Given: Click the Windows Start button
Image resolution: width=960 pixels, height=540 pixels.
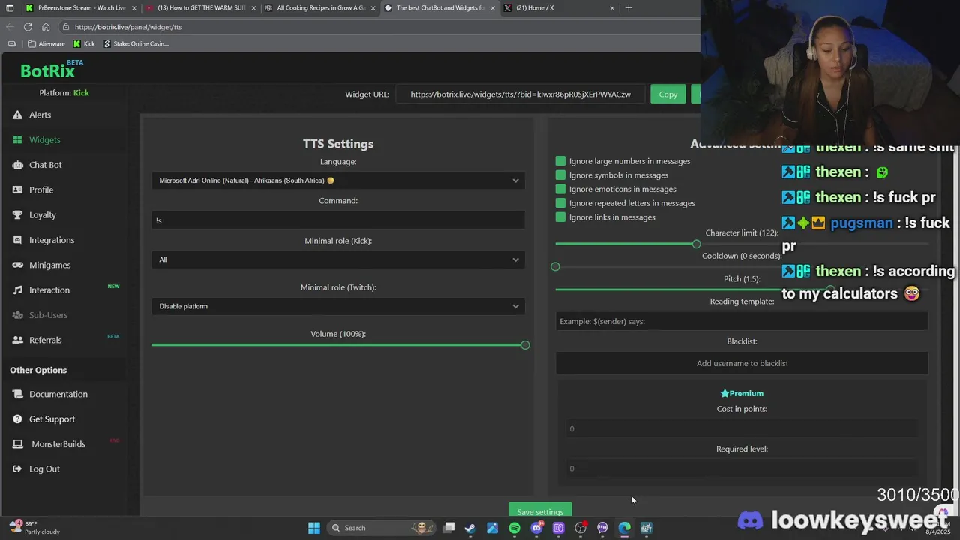Looking at the screenshot, I should [x=314, y=528].
